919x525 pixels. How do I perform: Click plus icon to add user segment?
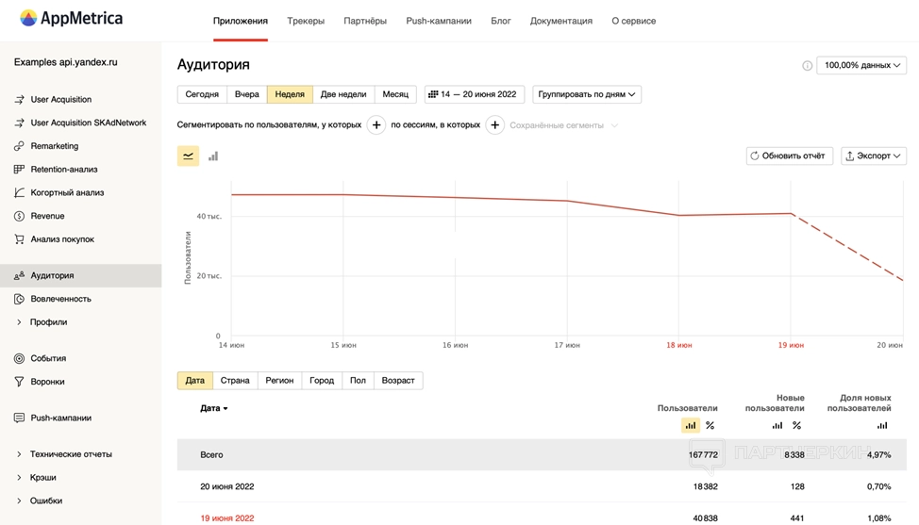coord(376,125)
